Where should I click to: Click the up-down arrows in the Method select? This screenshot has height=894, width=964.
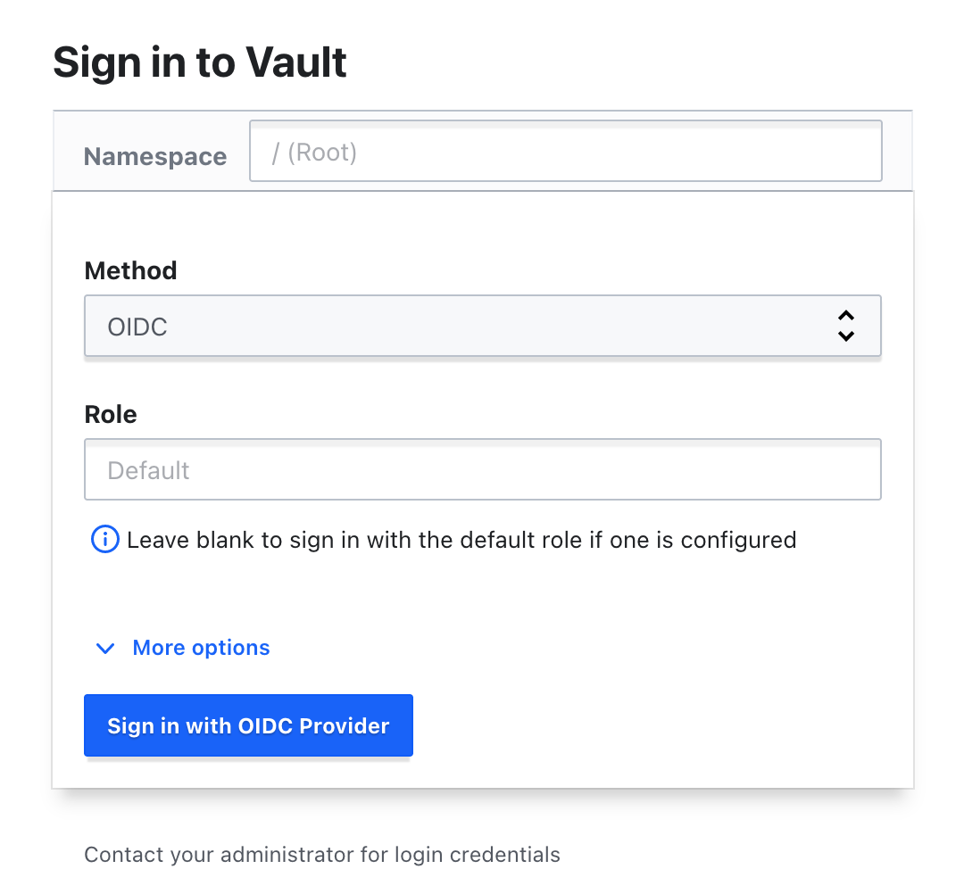(846, 327)
